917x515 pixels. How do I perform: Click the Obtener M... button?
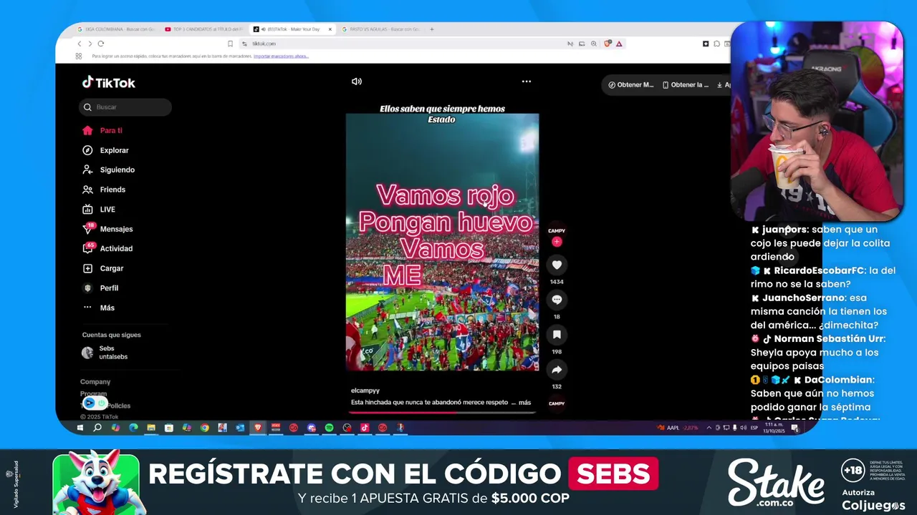click(x=631, y=84)
